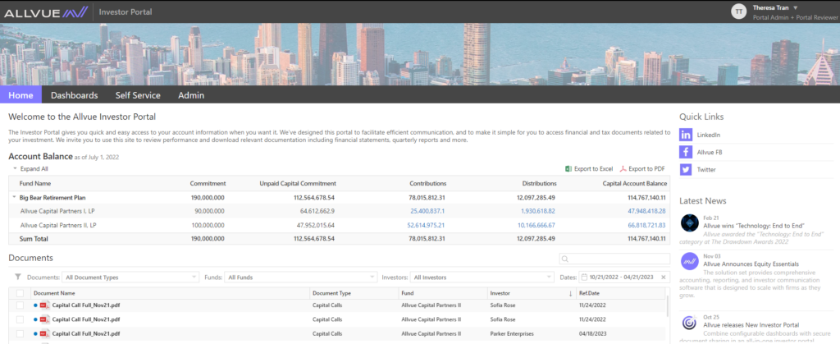Click the PDF icon beside Export to PDF
Image resolution: width=840 pixels, height=344 pixels.
[x=623, y=169]
